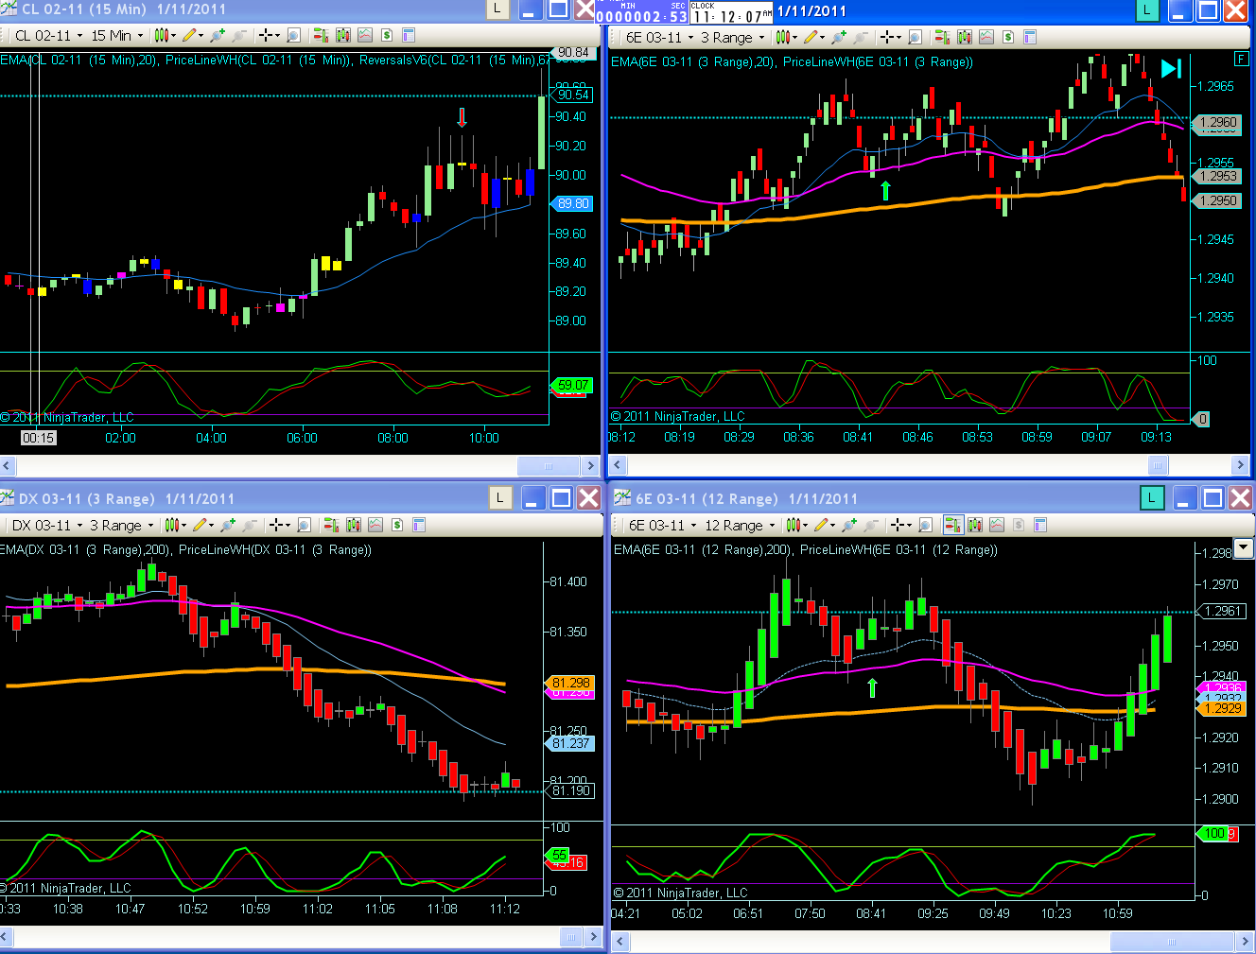Image resolution: width=1256 pixels, height=954 pixels.
Task: Click right scroll arrow under CL 02-11 chart
Action: click(x=591, y=465)
